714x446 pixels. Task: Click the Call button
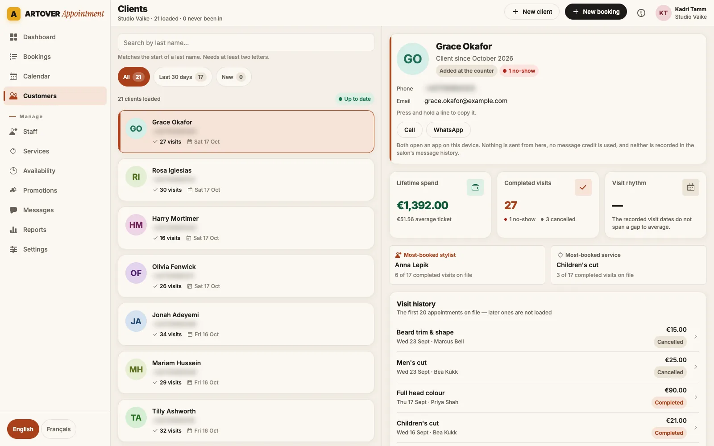click(410, 130)
